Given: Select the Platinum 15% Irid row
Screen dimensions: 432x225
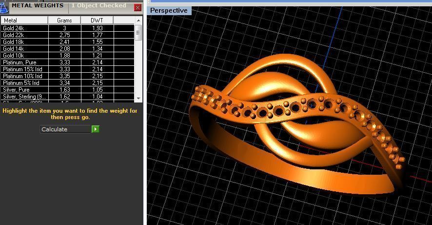Looking at the screenshot, I should 67,69.
